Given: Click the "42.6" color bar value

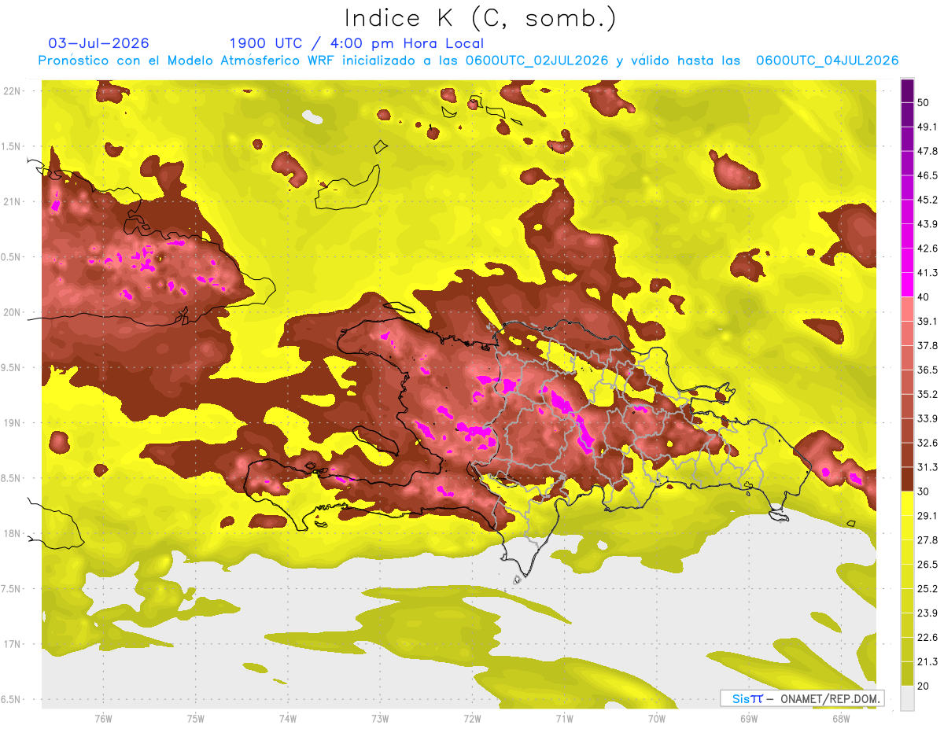Looking at the screenshot, I should coord(927,249).
